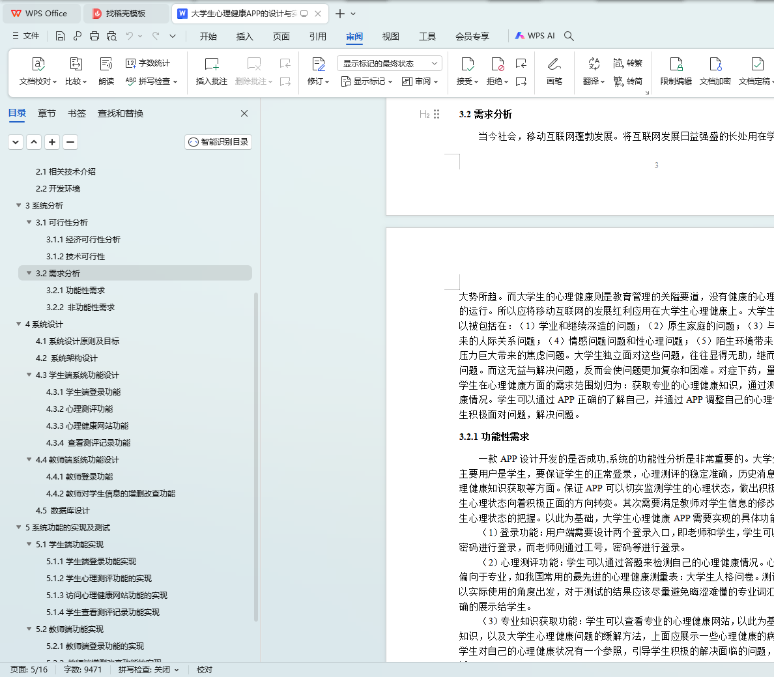Close the navigation pane
This screenshot has height=677, width=774.
244,113
